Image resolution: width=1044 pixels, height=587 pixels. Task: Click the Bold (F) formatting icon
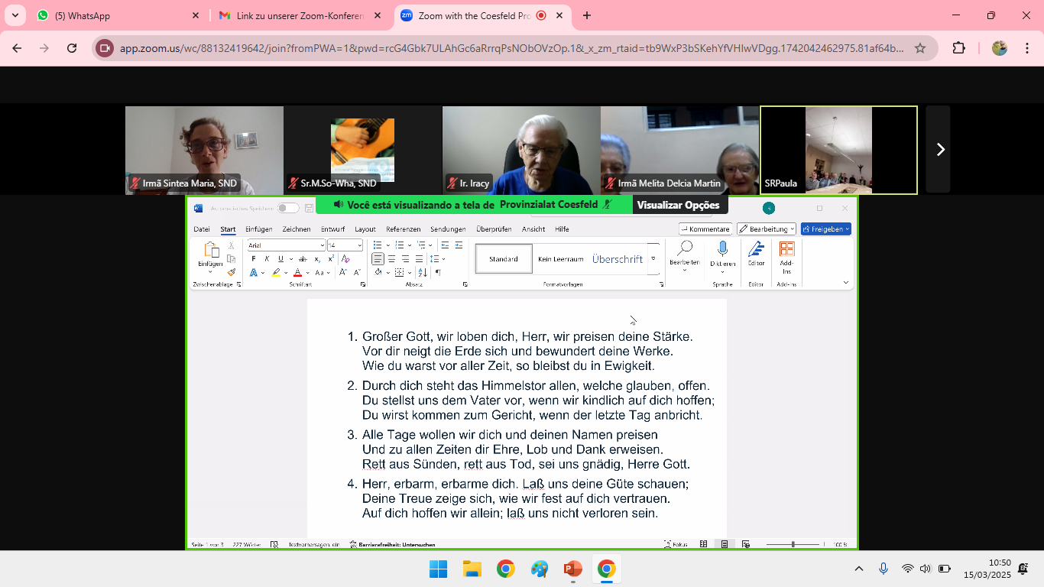click(x=254, y=259)
